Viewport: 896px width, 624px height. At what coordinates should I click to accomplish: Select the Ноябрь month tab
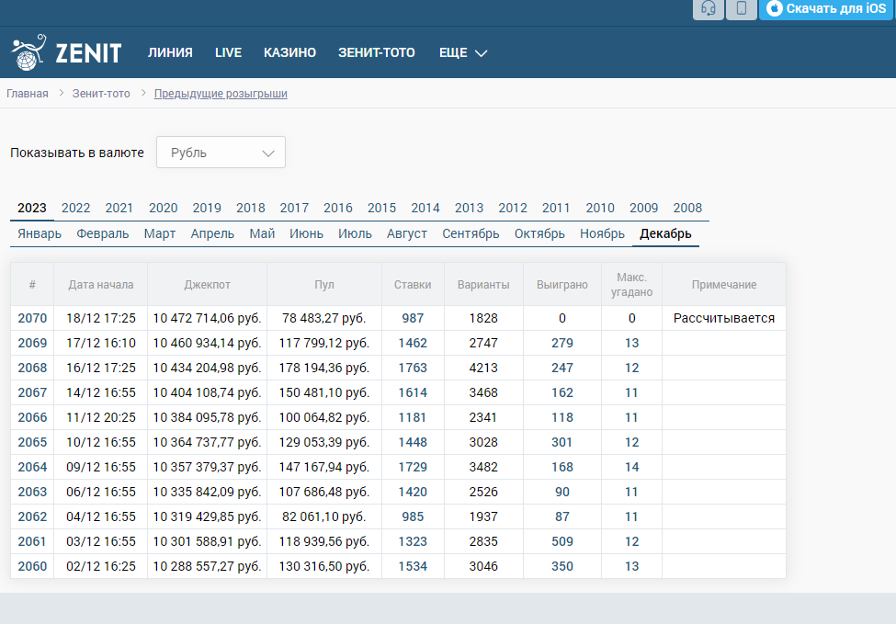coord(602,233)
